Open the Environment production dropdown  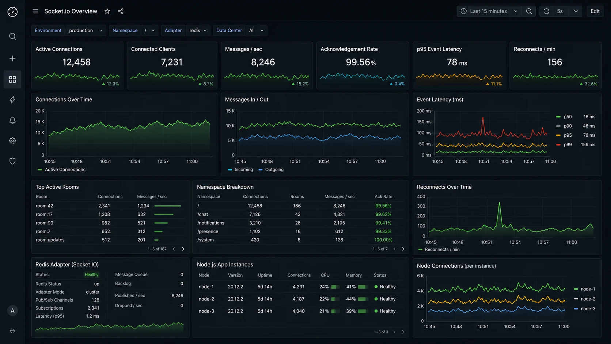coord(86,30)
